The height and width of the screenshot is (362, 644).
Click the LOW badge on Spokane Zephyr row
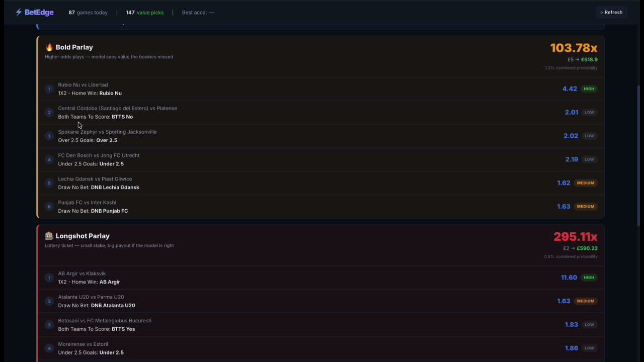pyautogui.click(x=590, y=136)
